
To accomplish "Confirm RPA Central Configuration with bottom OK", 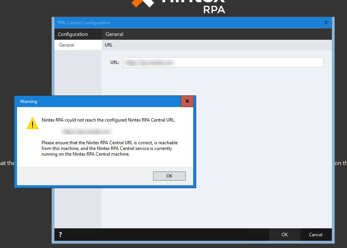I will click(285, 234).
